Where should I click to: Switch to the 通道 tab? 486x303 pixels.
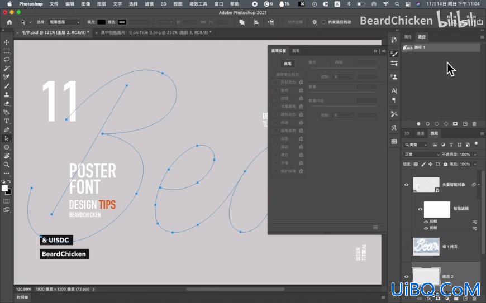(x=420, y=133)
